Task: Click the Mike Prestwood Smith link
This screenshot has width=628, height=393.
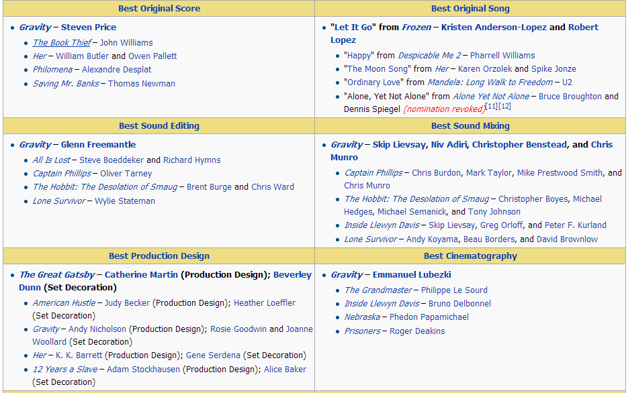Action: (x=559, y=173)
